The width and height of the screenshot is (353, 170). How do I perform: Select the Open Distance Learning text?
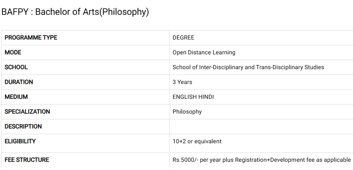tap(204, 52)
